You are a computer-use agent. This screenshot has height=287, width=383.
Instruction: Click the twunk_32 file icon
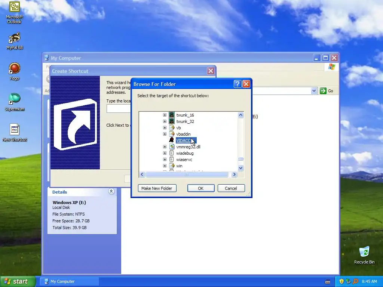(x=172, y=121)
